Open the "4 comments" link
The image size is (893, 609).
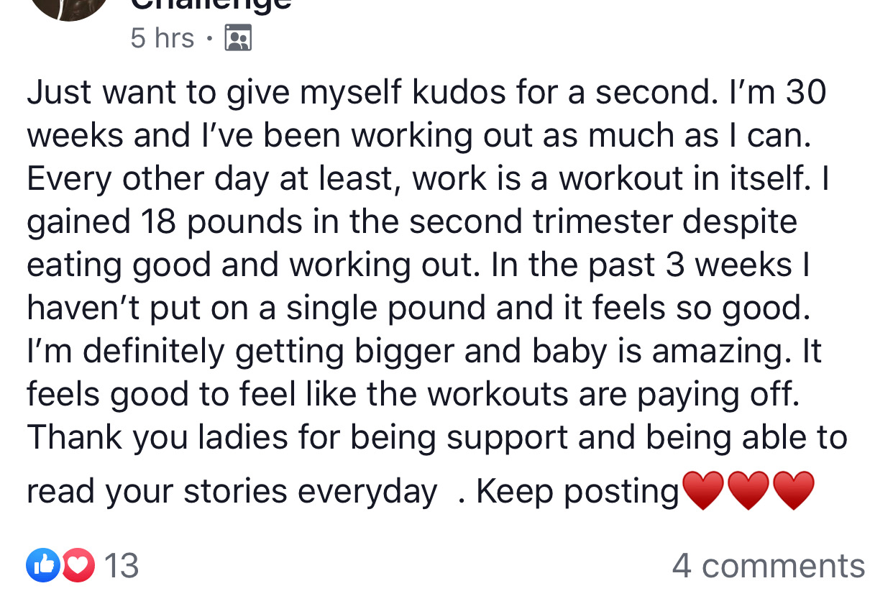click(x=768, y=566)
